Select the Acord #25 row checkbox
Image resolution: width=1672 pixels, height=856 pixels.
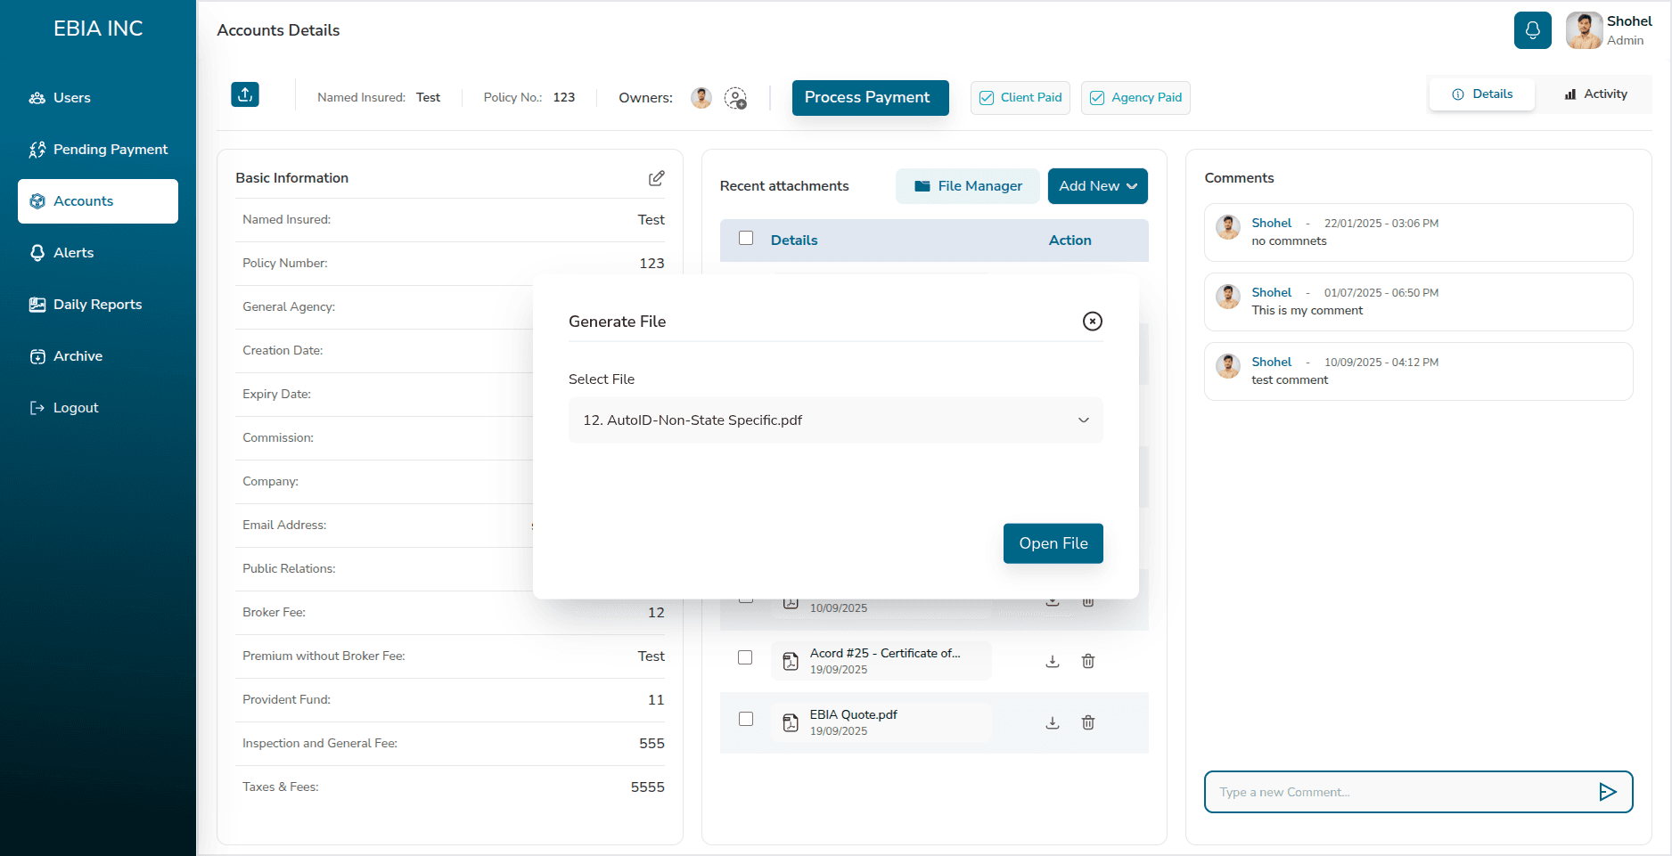[745, 657]
